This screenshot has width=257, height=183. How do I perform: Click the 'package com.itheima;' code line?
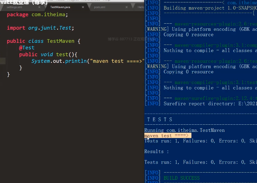37,15
